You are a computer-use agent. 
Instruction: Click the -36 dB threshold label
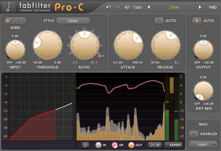(x=37, y=62)
